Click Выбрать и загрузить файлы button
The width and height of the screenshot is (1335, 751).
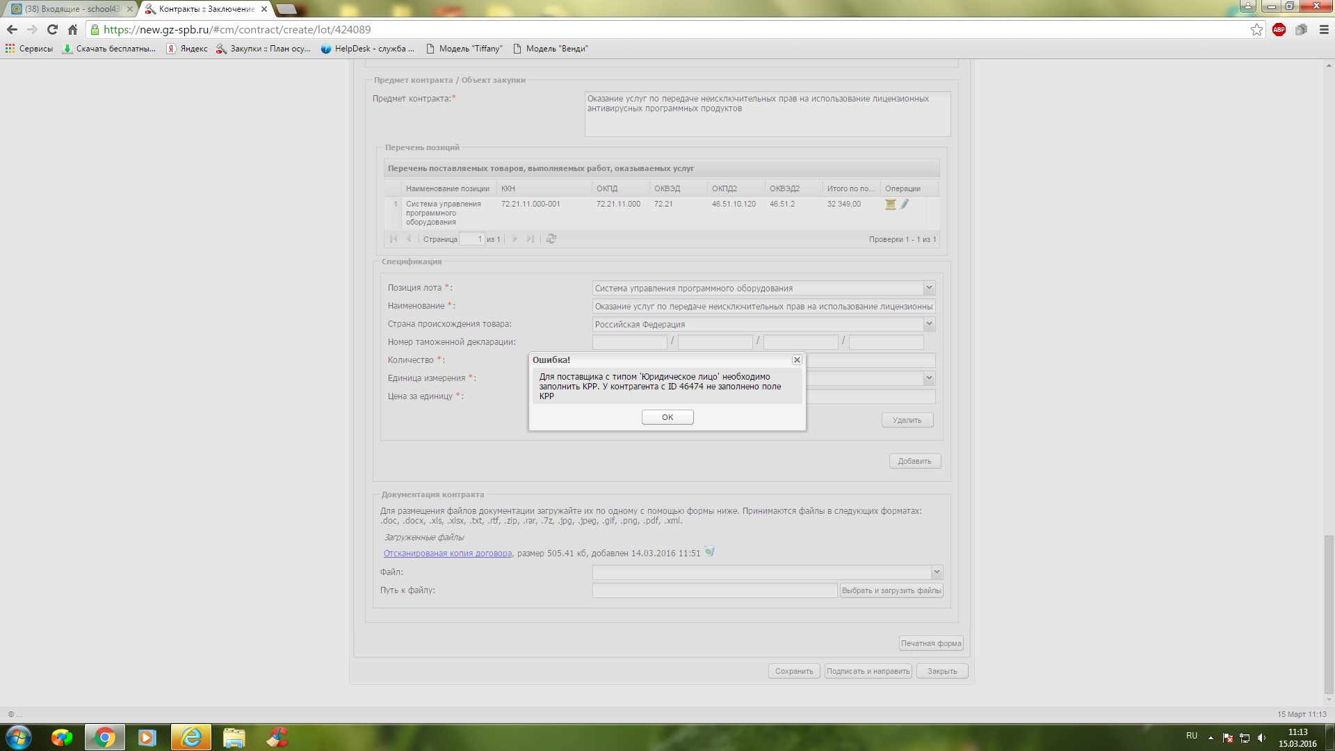click(891, 590)
